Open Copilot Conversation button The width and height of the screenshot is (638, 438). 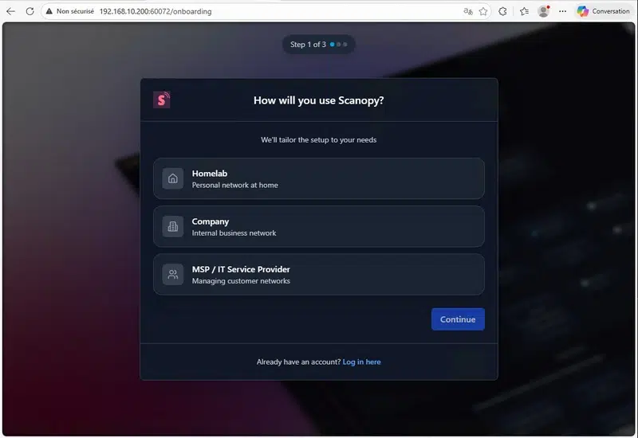[603, 11]
